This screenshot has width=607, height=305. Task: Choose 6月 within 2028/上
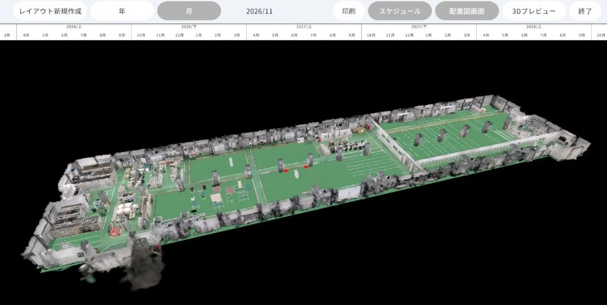click(x=524, y=35)
